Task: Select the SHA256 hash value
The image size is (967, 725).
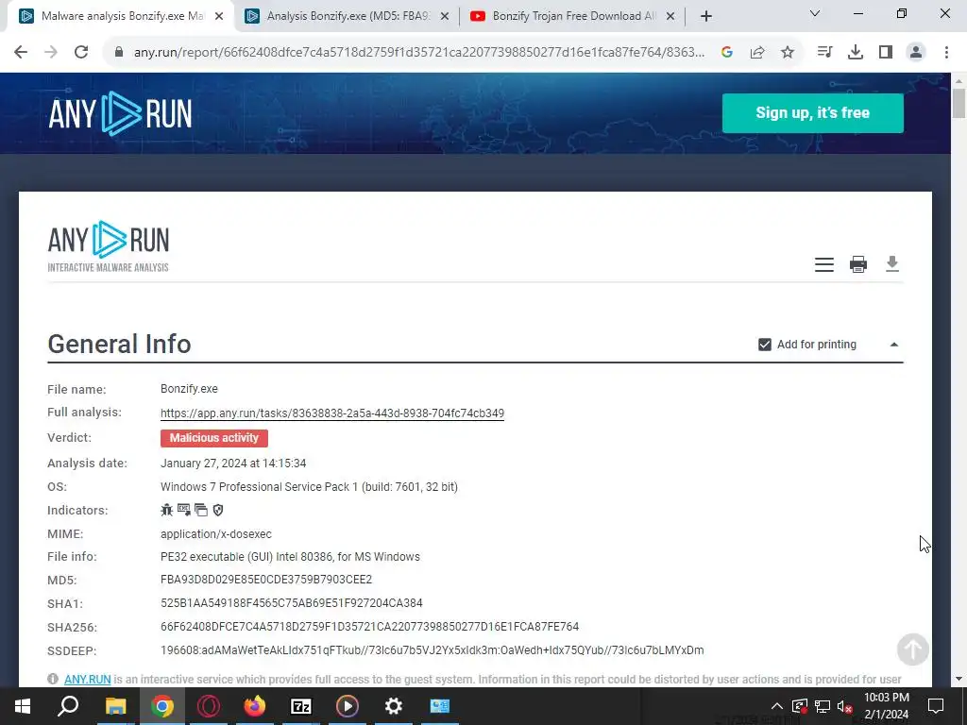Action: [370, 627]
